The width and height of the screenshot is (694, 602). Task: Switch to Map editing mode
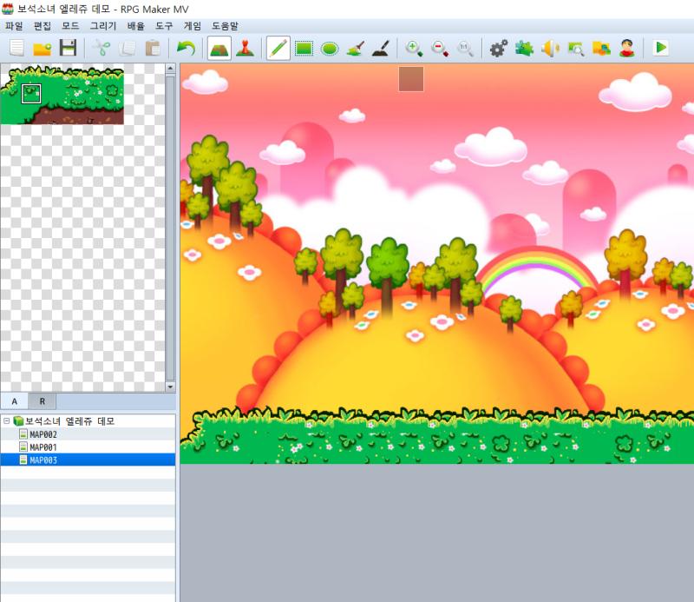coord(219,48)
